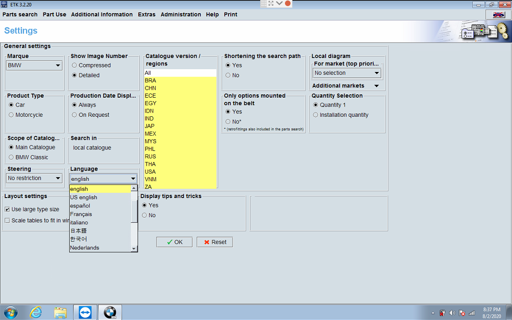Select BRA region in catalogue list
Screen dimensions: 512x320
click(x=180, y=81)
